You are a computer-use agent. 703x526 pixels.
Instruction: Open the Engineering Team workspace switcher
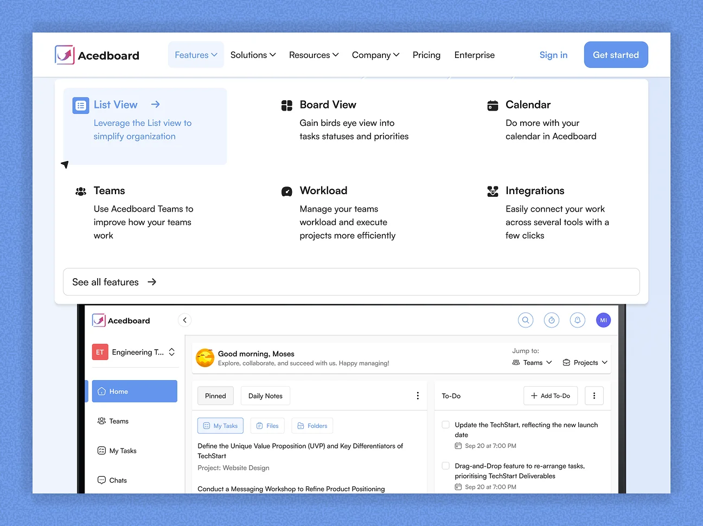tap(135, 352)
